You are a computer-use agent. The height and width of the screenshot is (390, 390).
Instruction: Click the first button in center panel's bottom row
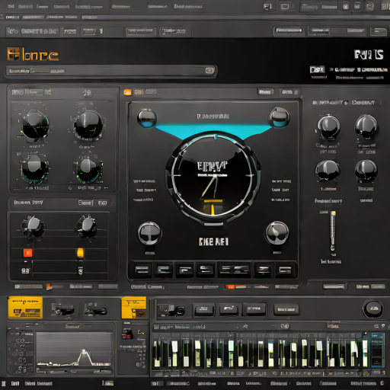[142, 270]
